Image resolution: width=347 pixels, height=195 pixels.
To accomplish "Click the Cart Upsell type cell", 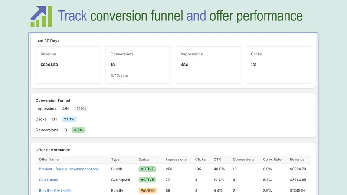I will coord(121,180).
